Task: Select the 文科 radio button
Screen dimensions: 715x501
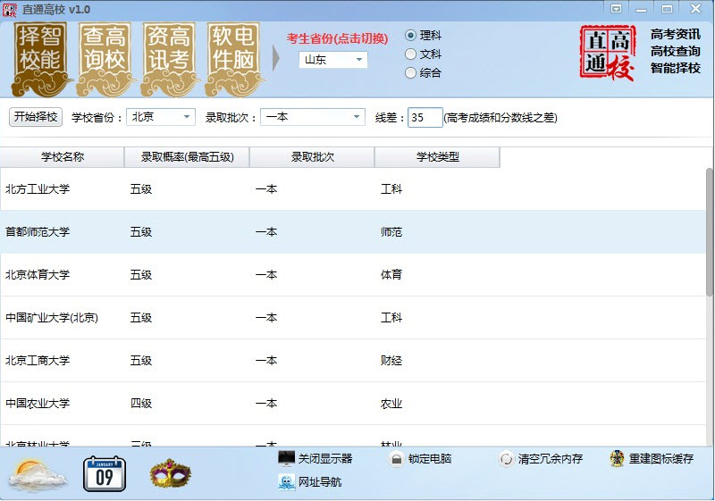Action: (410, 54)
